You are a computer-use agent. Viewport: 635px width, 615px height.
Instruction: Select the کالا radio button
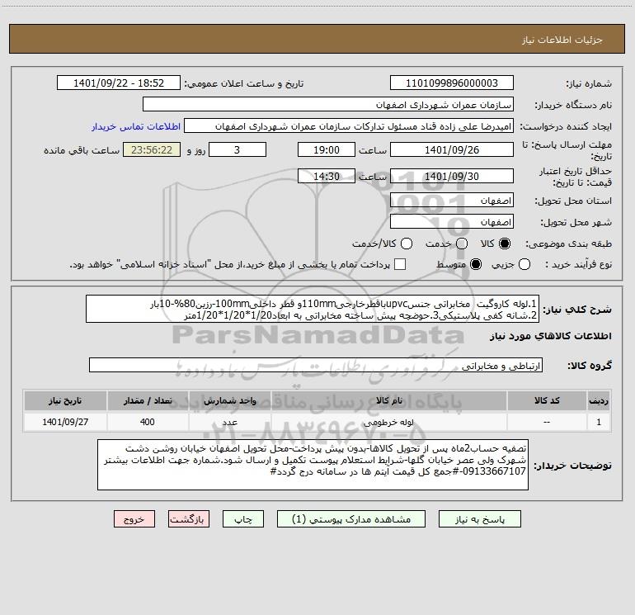tap(505, 244)
